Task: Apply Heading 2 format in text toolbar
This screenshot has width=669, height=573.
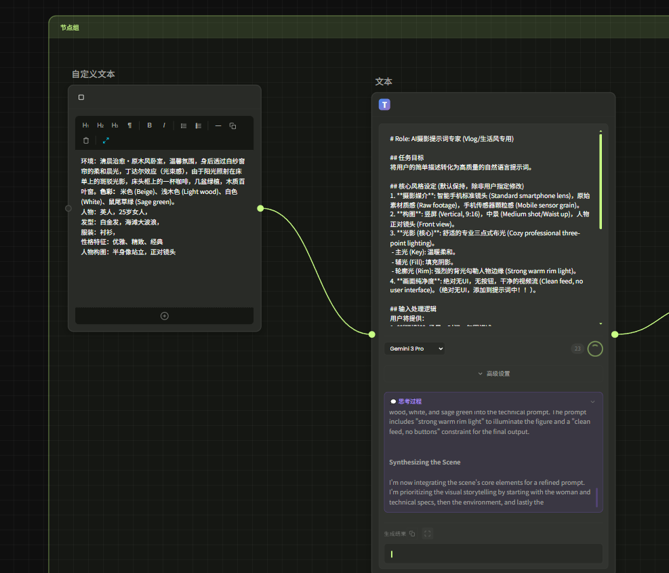Action: coord(100,125)
